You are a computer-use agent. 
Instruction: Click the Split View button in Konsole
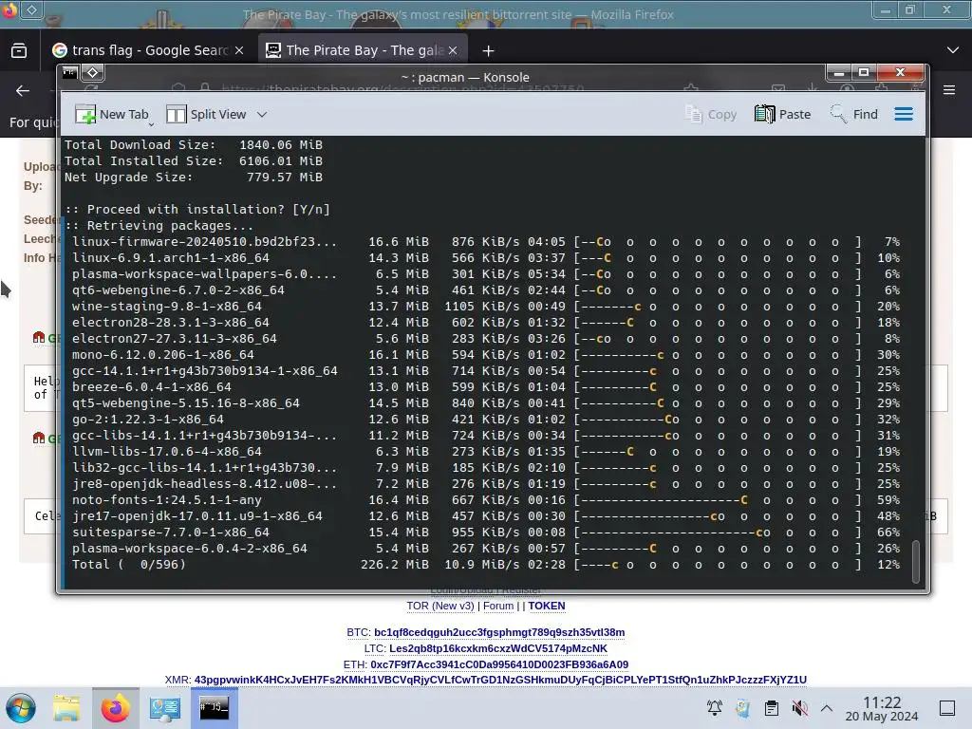206,114
